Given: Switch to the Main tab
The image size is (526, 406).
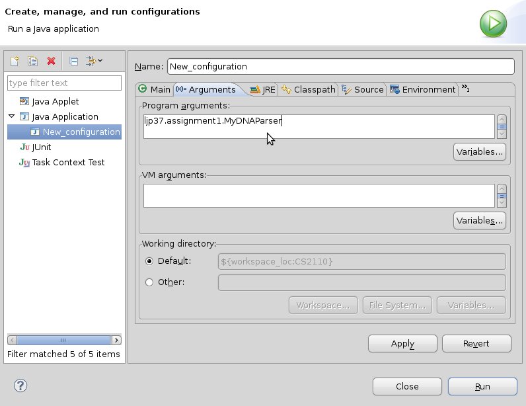Looking at the screenshot, I should (x=154, y=89).
